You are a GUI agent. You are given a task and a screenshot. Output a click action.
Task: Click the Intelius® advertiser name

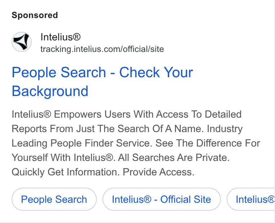coord(61,37)
